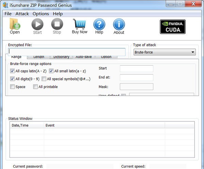
Task: Focus the Encrypted File path field
Action: pos(67,52)
